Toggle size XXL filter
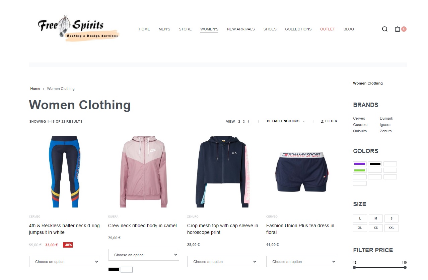Image resolution: width=428 pixels, height=280 pixels. point(391,228)
